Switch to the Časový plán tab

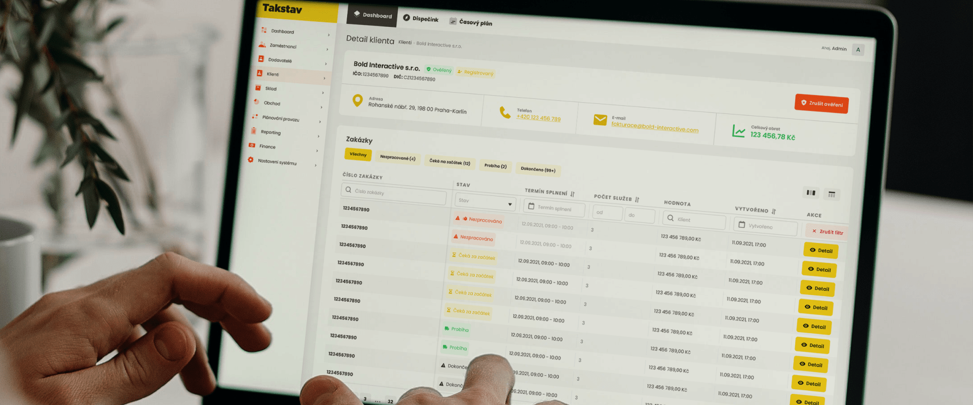[471, 22]
